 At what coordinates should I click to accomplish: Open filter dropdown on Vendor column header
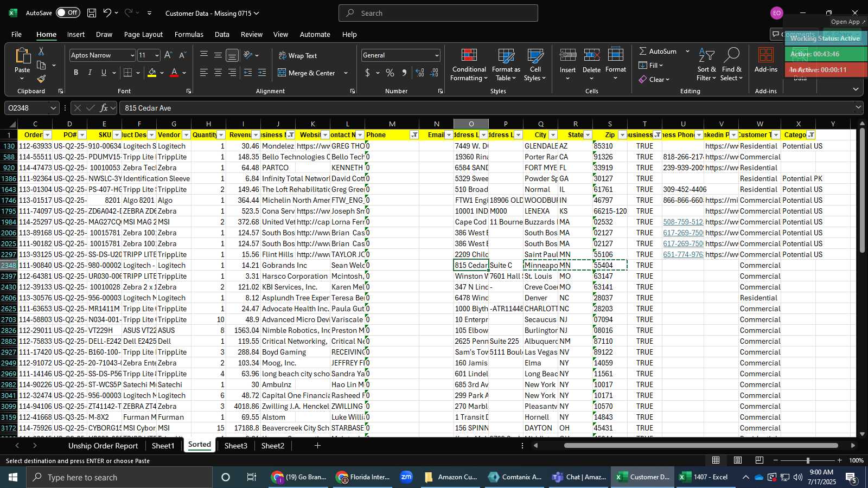(186, 135)
